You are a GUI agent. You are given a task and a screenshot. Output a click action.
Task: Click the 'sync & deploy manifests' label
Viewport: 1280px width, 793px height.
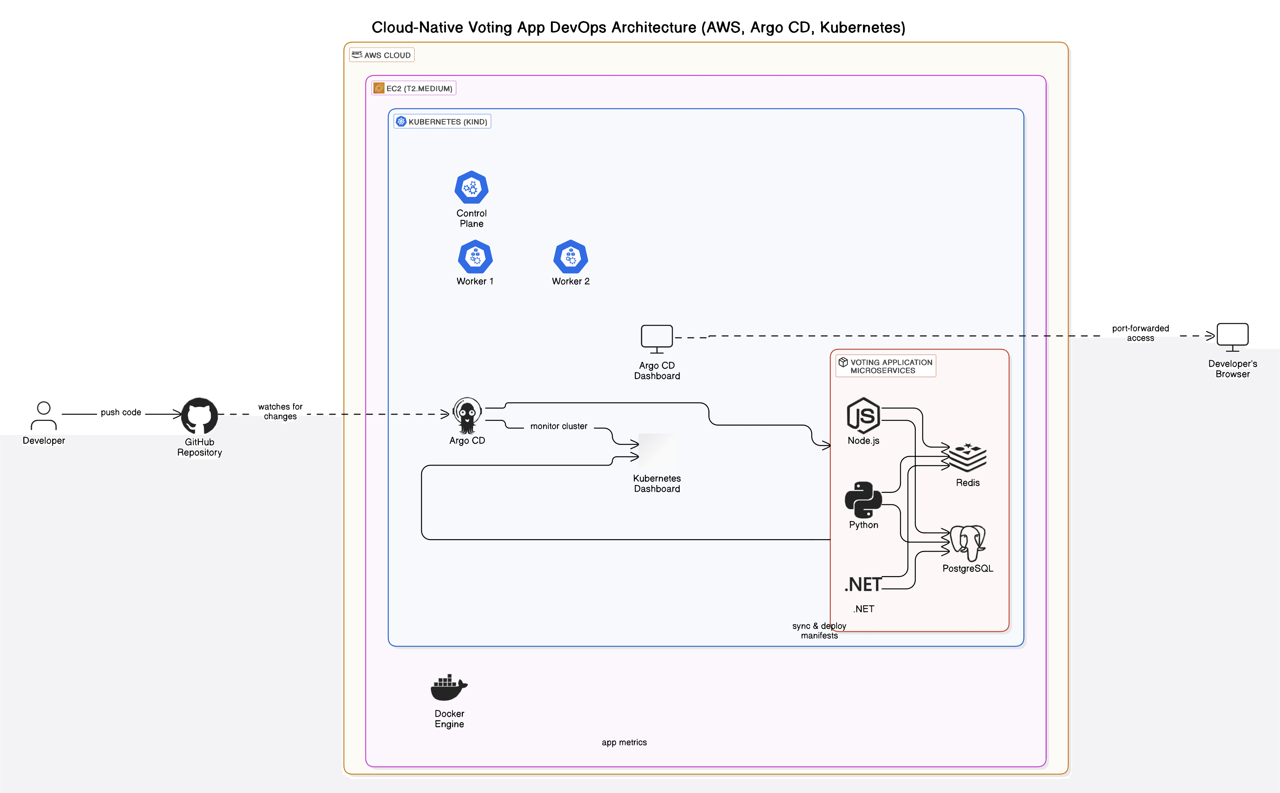819,630
